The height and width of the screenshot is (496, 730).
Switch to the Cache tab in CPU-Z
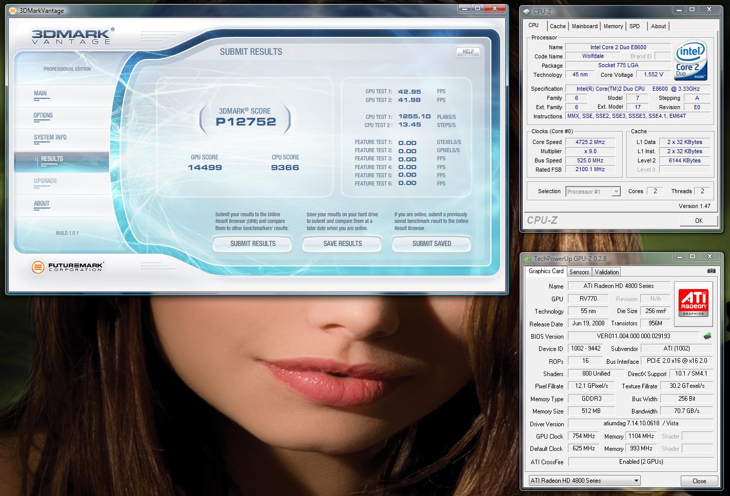point(558,26)
